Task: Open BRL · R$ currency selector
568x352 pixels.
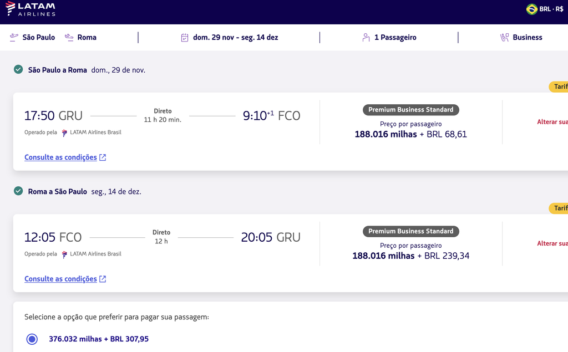Action: (545, 9)
